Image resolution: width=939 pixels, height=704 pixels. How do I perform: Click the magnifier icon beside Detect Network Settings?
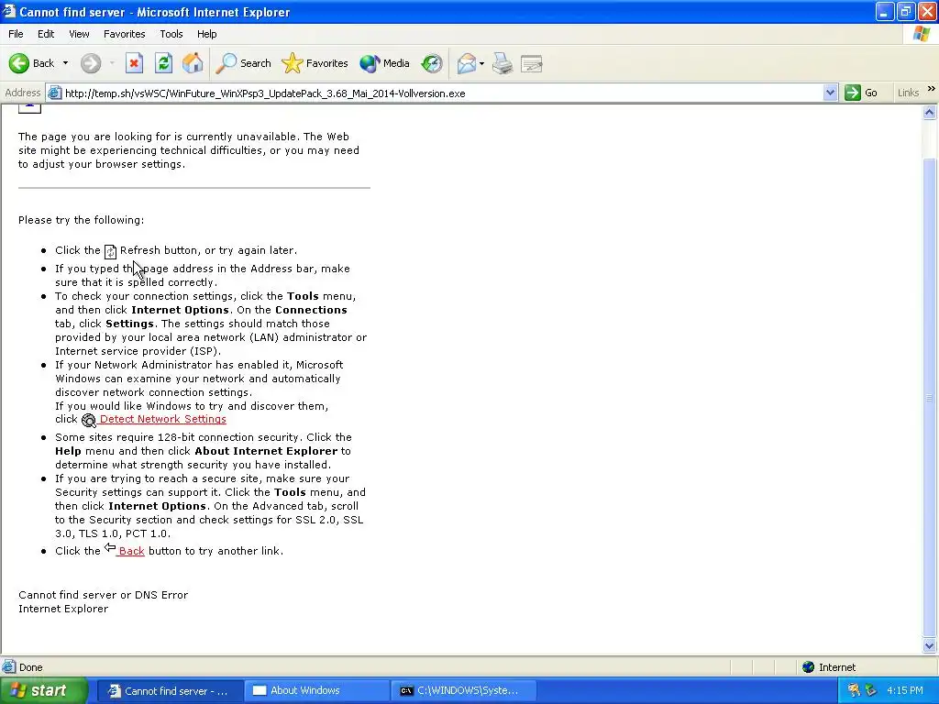click(x=89, y=420)
